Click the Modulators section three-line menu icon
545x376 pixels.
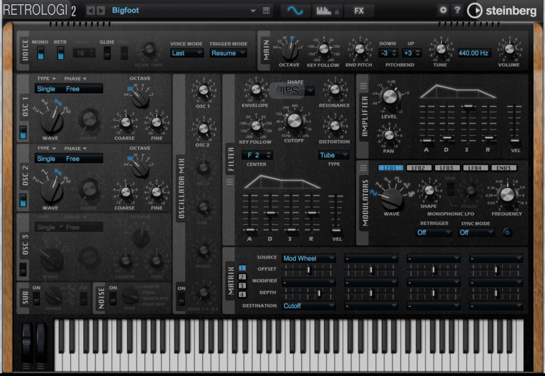pos(363,168)
